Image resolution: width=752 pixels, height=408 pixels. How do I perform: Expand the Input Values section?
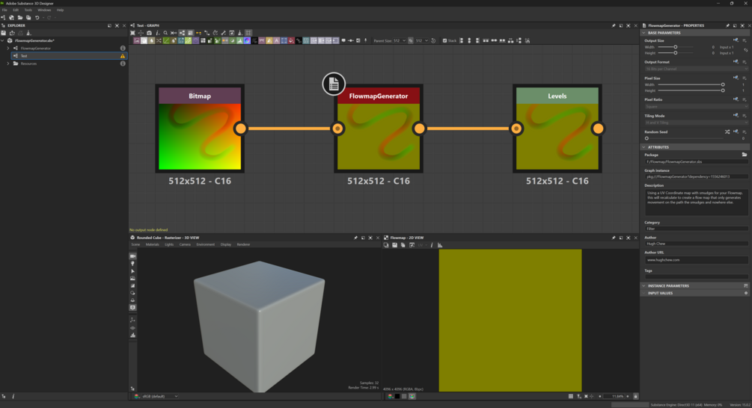click(x=644, y=293)
